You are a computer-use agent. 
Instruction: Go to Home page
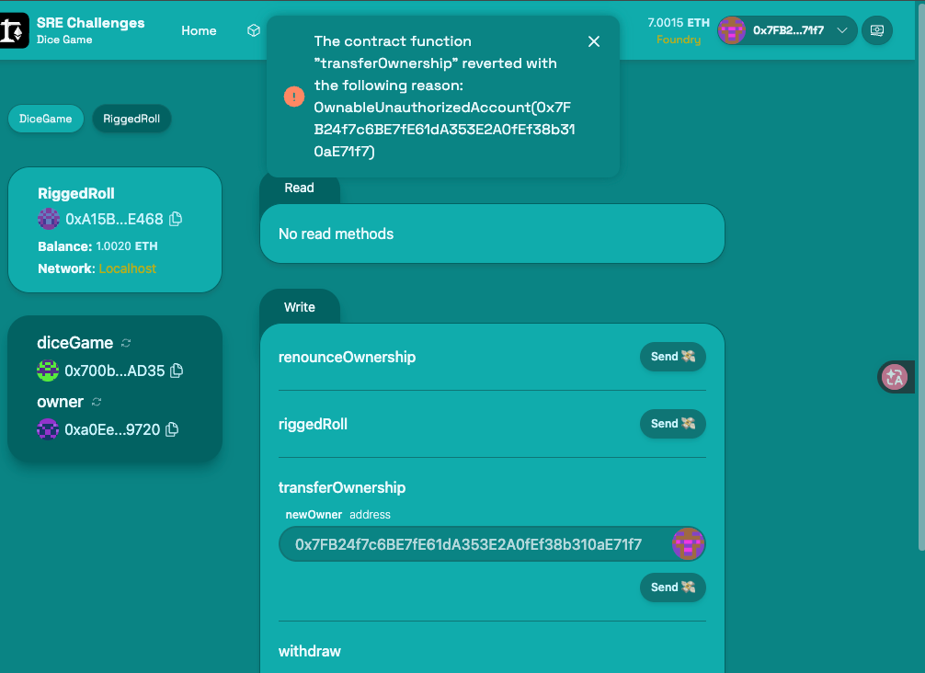coord(199,30)
